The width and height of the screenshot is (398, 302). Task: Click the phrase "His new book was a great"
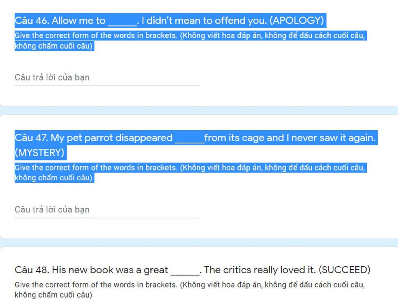(110, 270)
